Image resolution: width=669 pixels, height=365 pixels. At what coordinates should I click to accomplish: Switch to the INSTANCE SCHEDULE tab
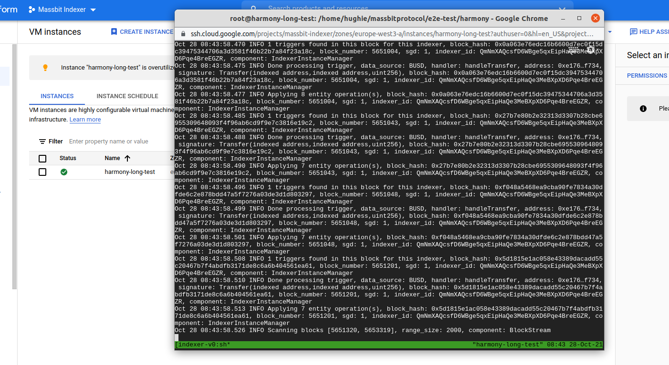tap(127, 96)
